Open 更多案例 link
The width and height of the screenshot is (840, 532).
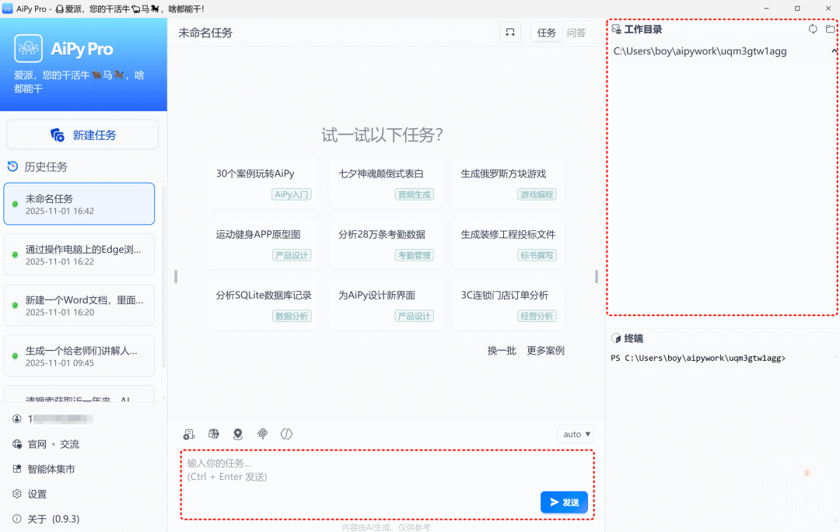tap(545, 350)
